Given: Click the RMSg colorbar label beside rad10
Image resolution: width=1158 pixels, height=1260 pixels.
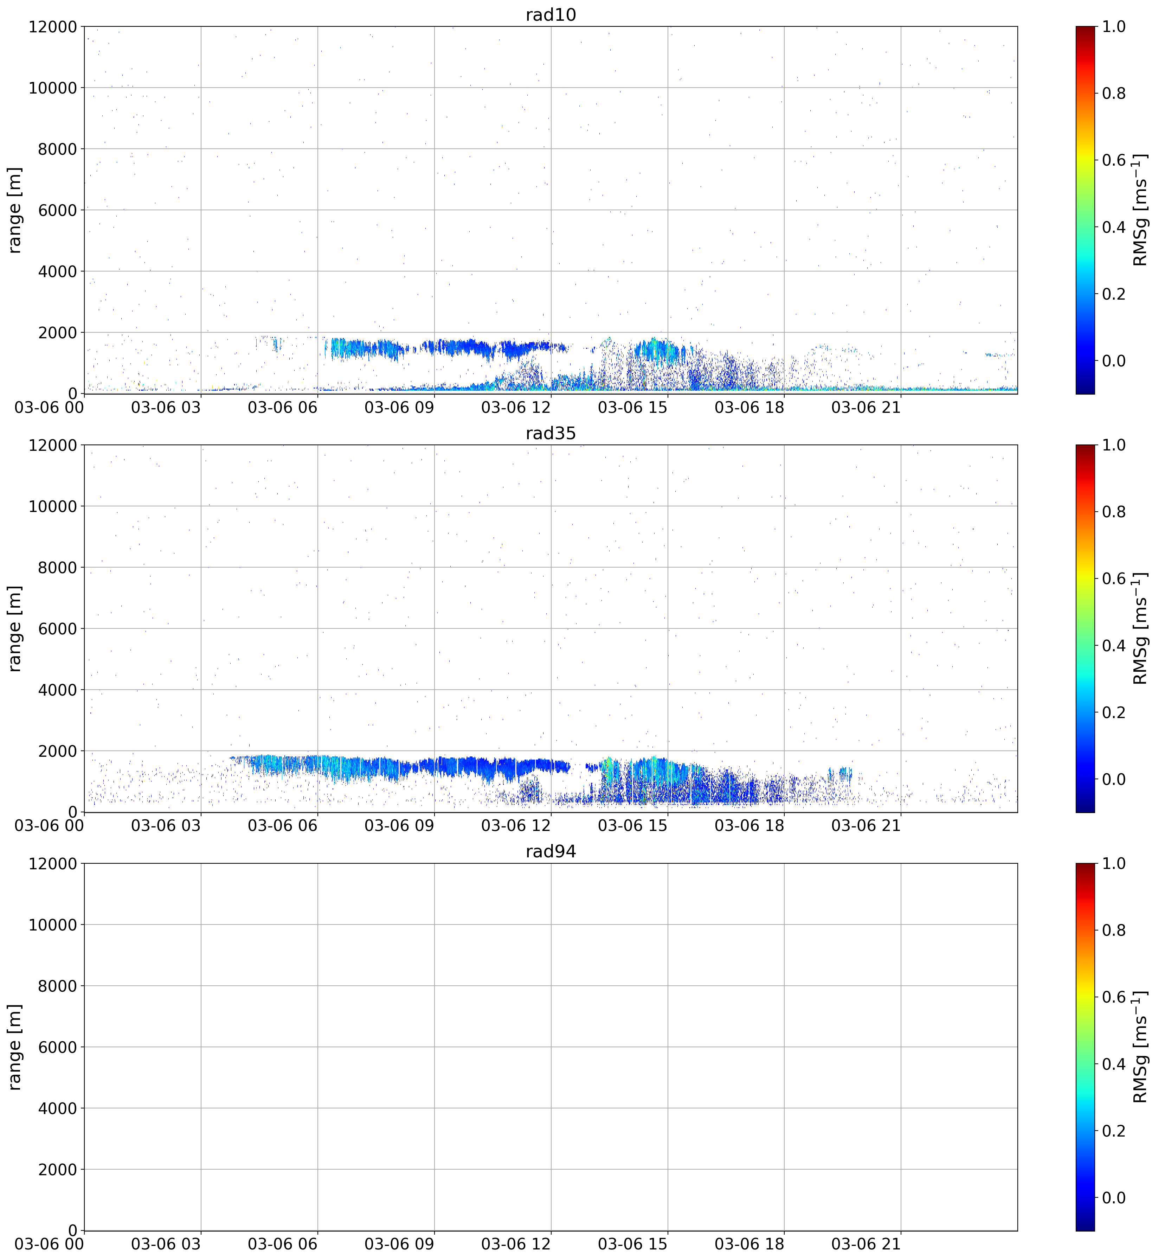Looking at the screenshot, I should (1140, 210).
